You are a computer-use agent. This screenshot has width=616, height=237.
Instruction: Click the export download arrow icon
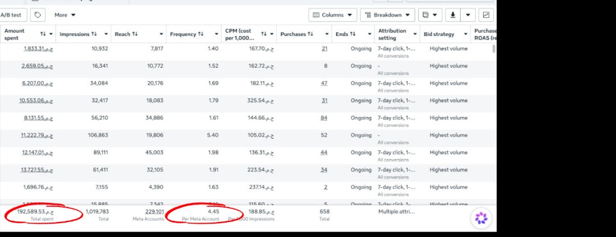tap(452, 15)
